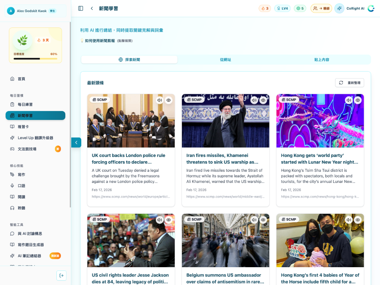Image resolution: width=380 pixels, height=285 pixels.
Task: Play audio for Hong Kong babies article
Action: click(348, 220)
